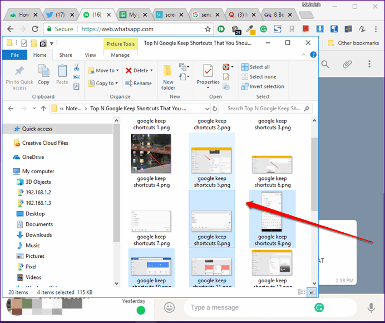Image resolution: width=385 pixels, height=323 pixels.
Task: Open the View ribbon tab
Action: pos(90,55)
